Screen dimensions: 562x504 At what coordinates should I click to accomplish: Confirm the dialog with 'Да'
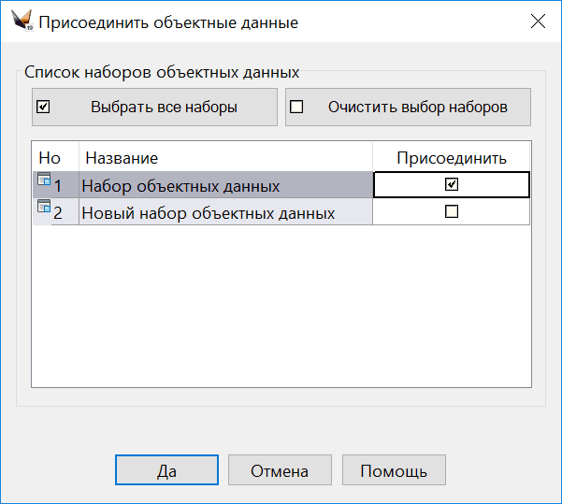click(x=166, y=470)
